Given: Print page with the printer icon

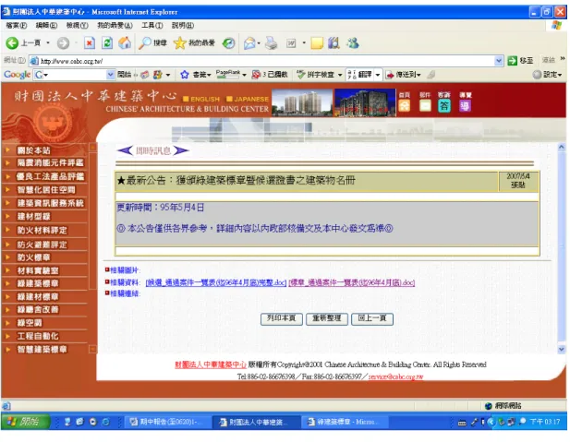Looking at the screenshot, I should click(x=272, y=43).
